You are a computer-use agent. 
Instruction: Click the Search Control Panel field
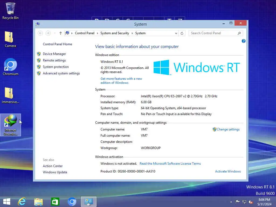click(x=216, y=33)
